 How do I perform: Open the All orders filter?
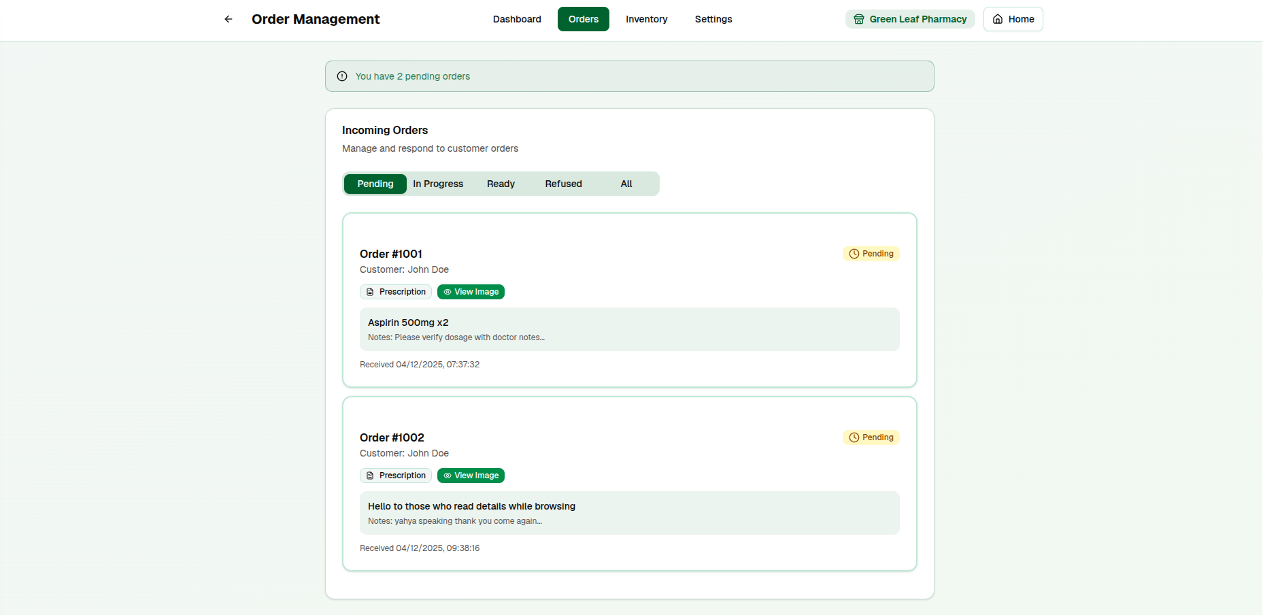click(626, 184)
